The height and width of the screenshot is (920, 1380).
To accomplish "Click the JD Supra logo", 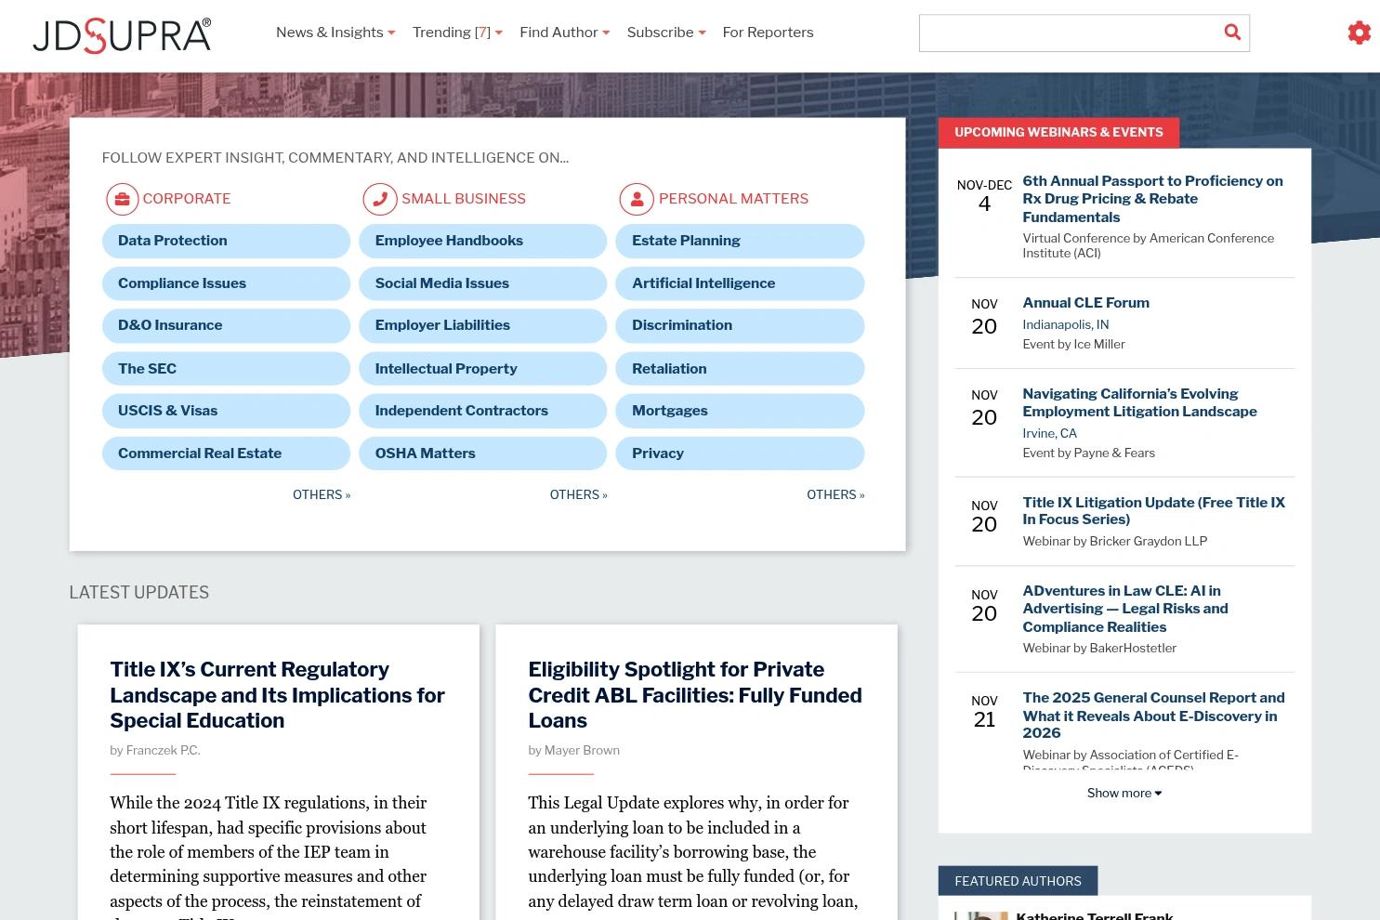I will (x=122, y=35).
